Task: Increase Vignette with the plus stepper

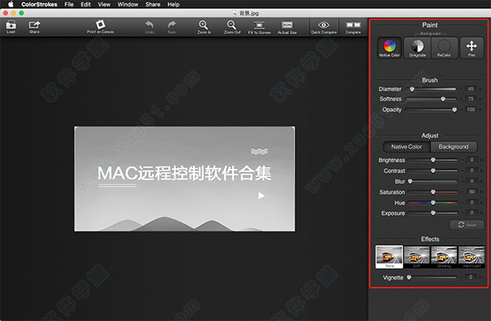Action: (480, 277)
